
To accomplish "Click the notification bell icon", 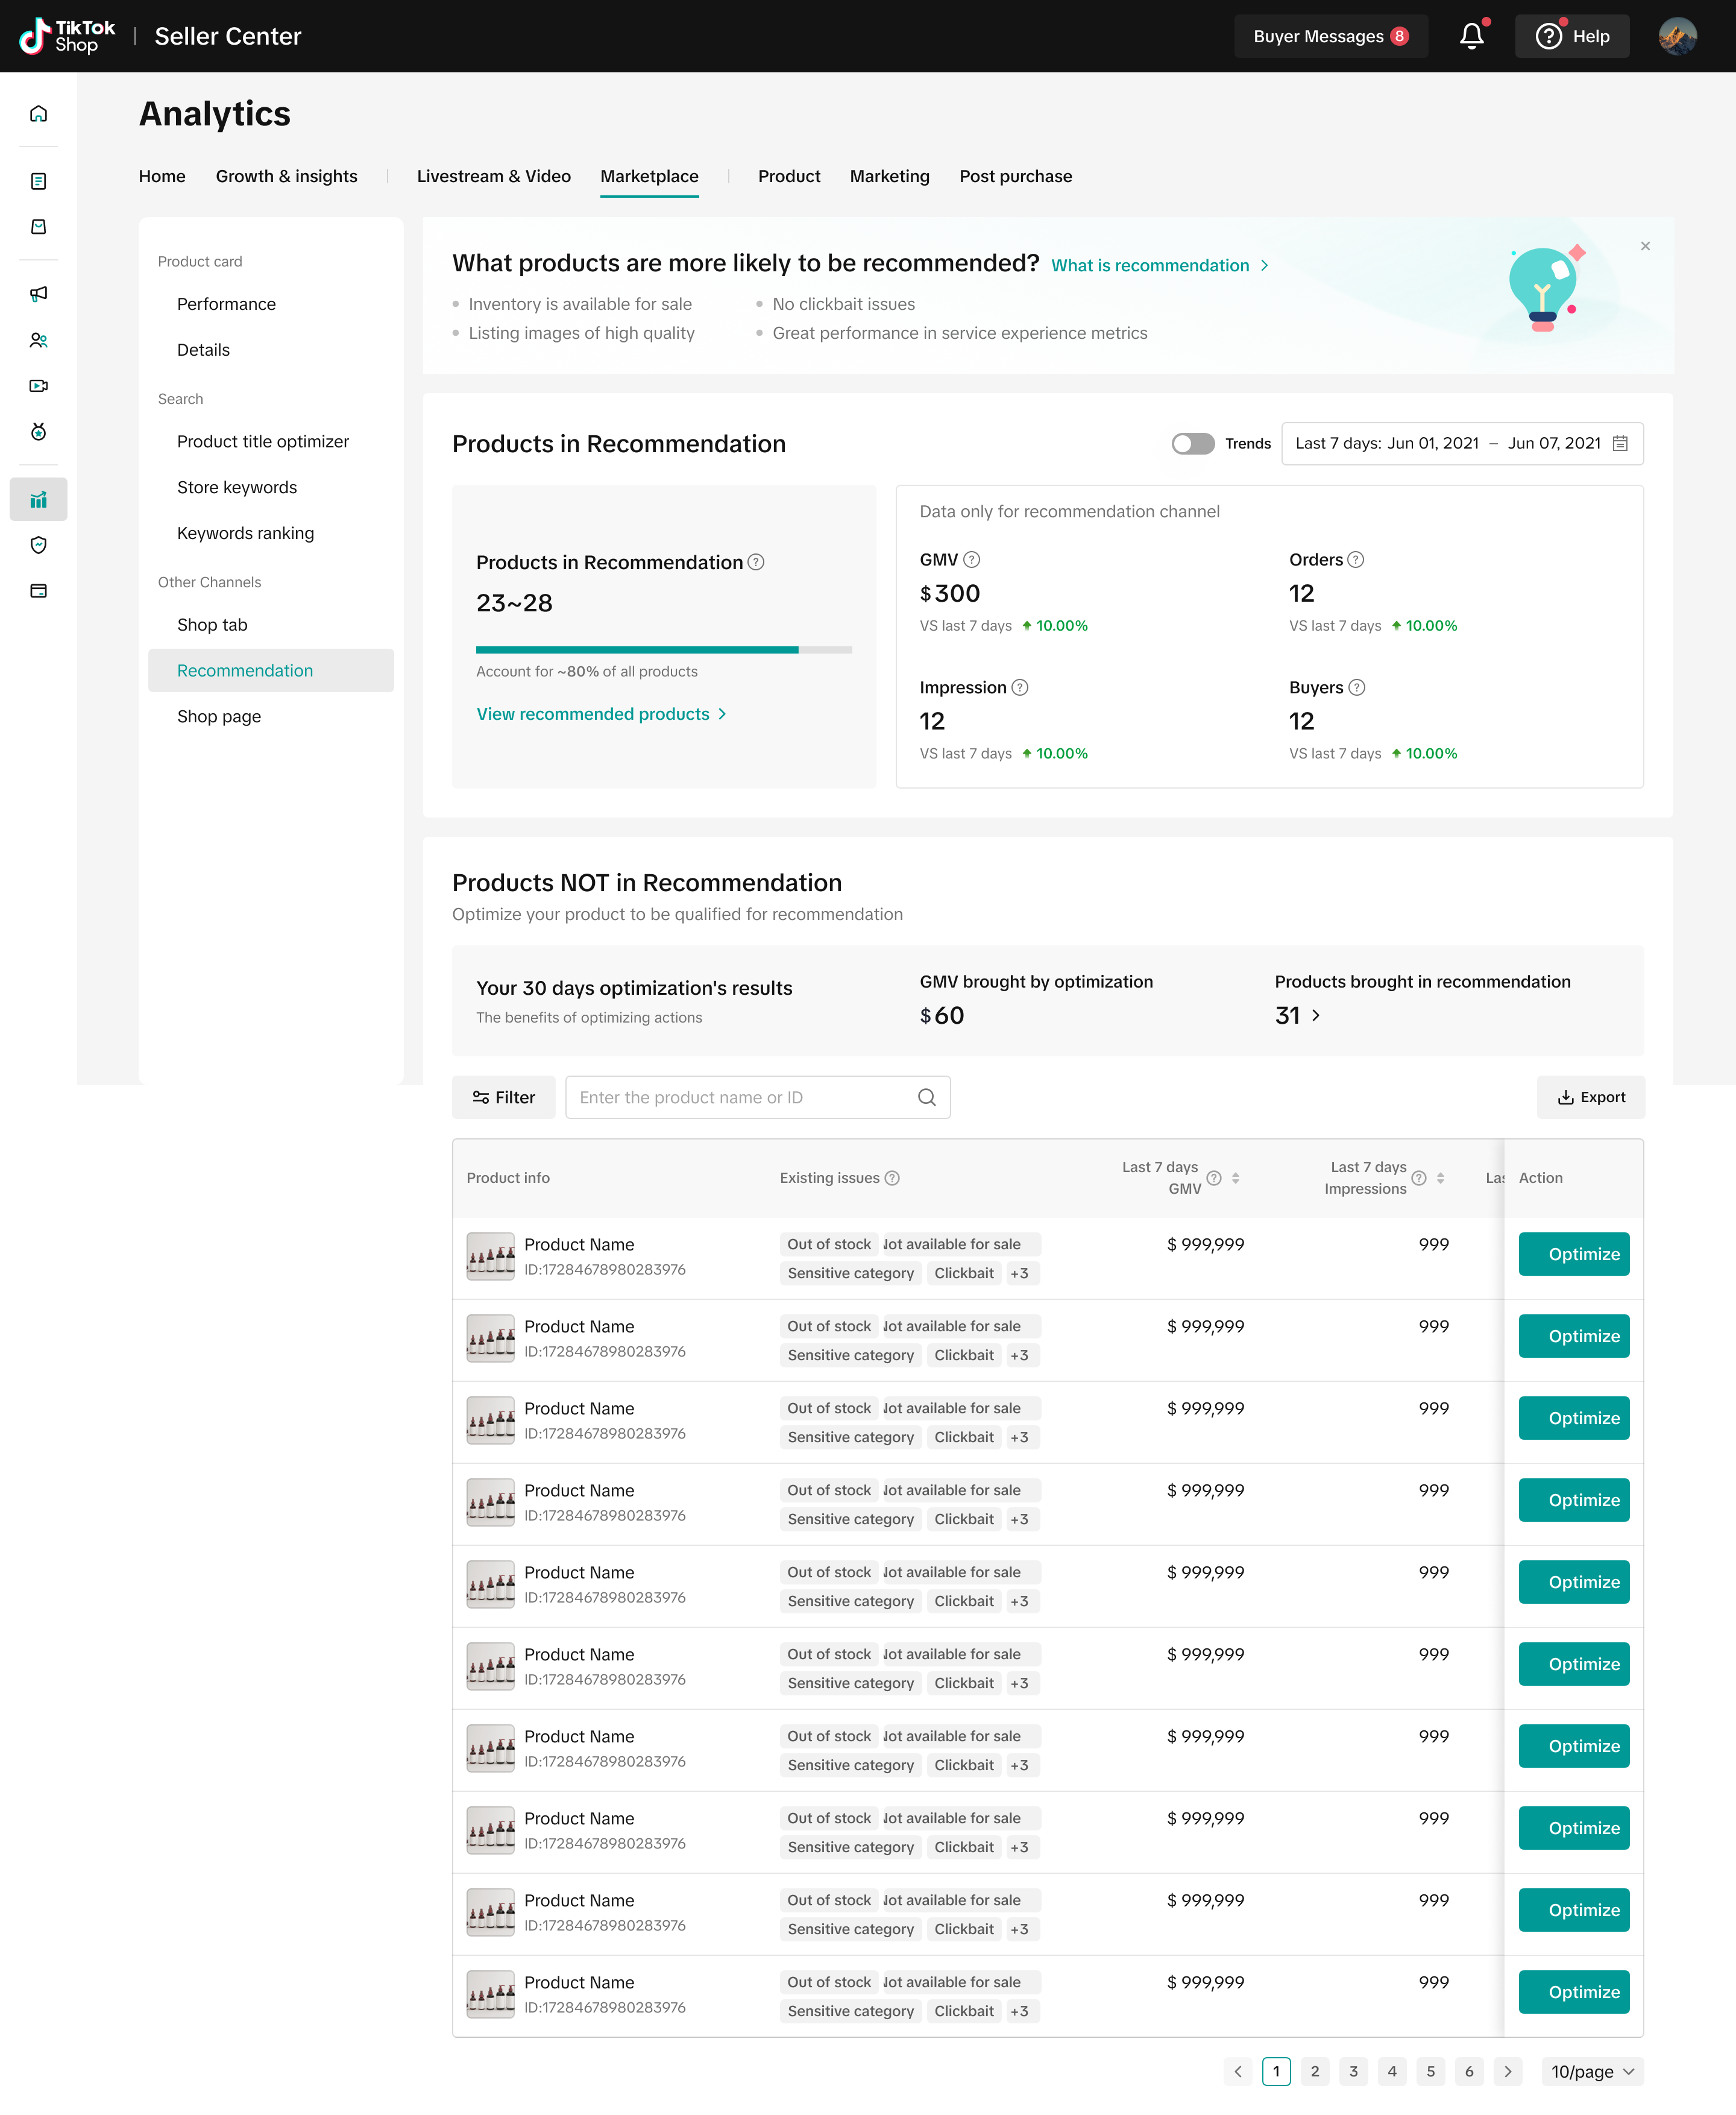I will (x=1471, y=36).
